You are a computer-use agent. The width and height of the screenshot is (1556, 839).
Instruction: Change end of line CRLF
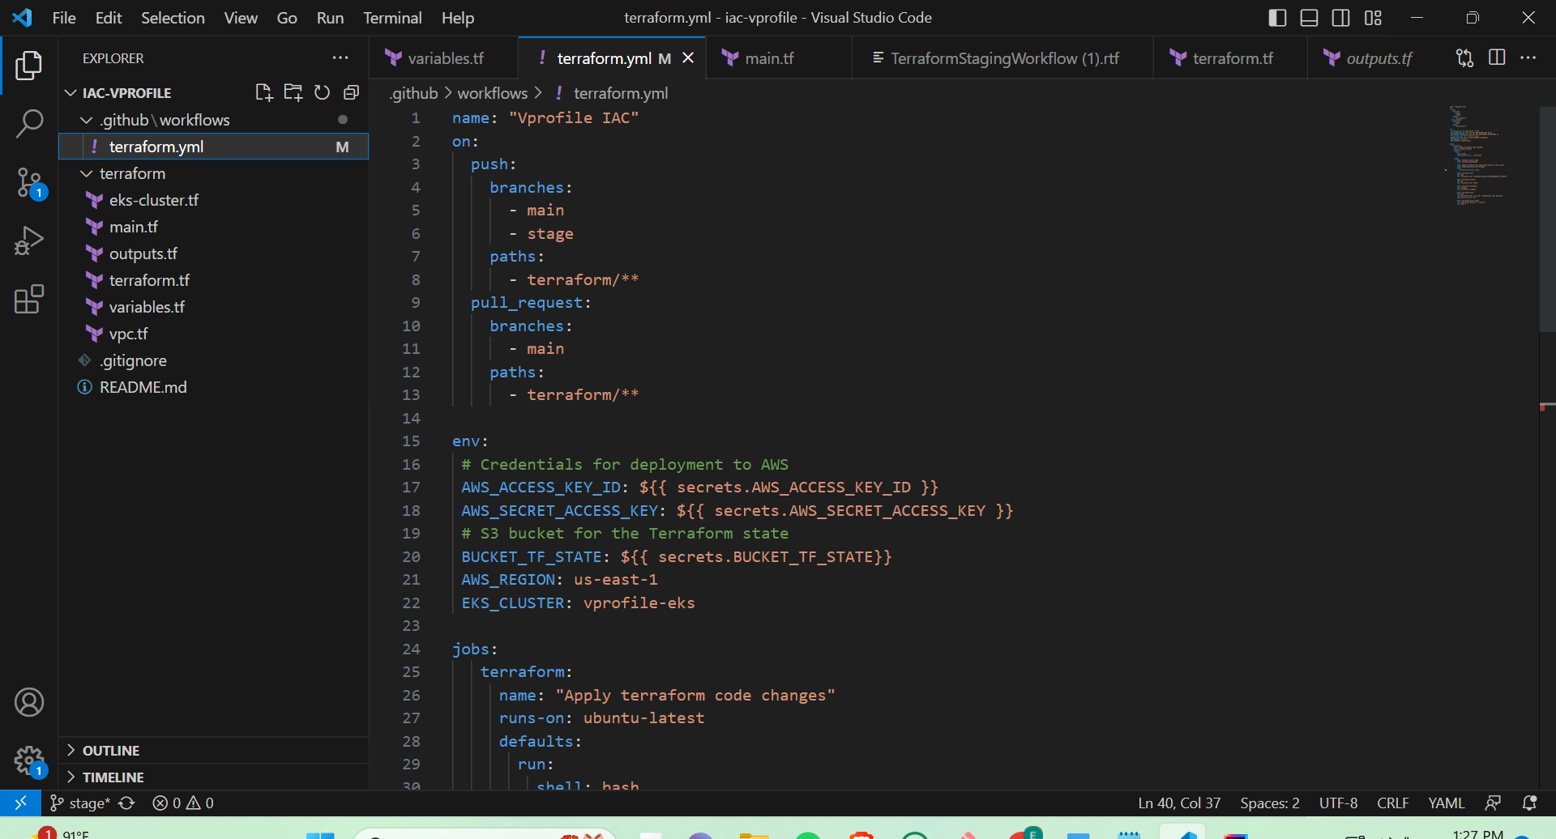(1392, 803)
